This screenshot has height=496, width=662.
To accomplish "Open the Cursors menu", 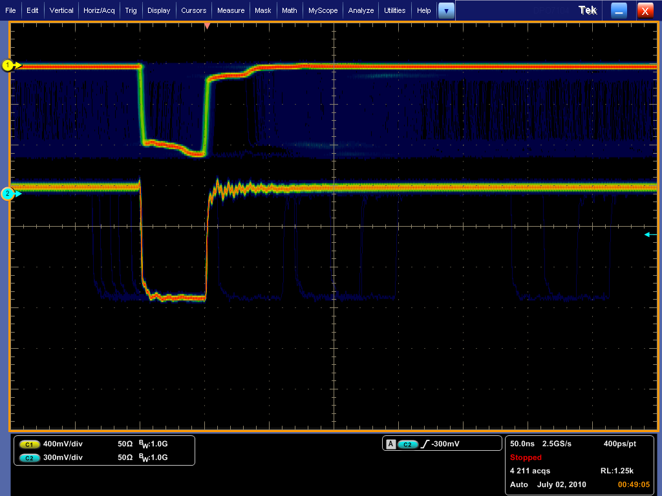I will 193,10.
